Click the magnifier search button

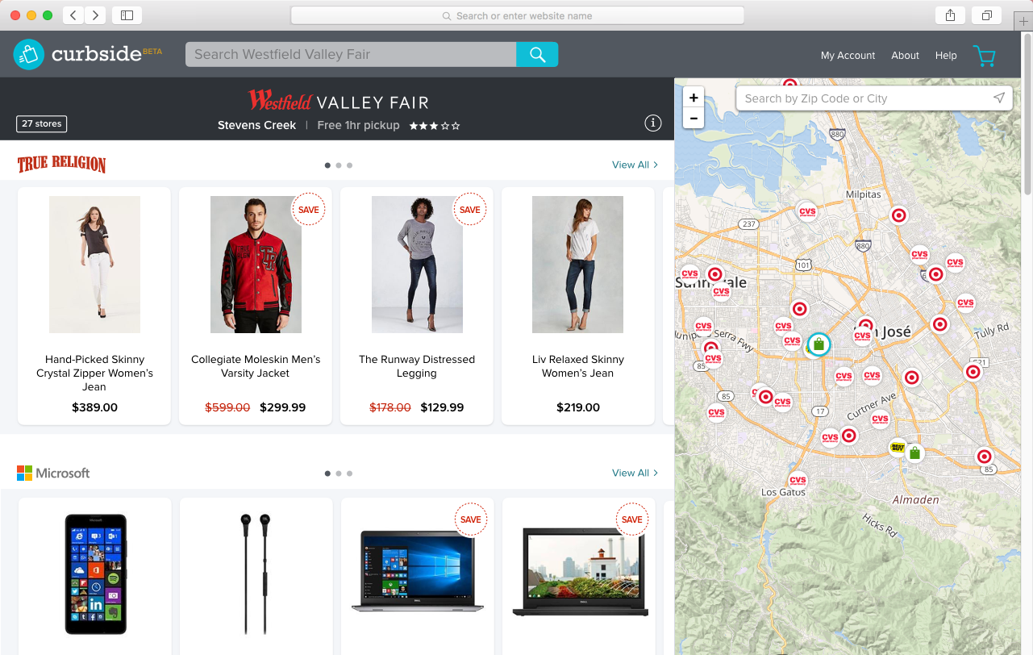pos(537,54)
